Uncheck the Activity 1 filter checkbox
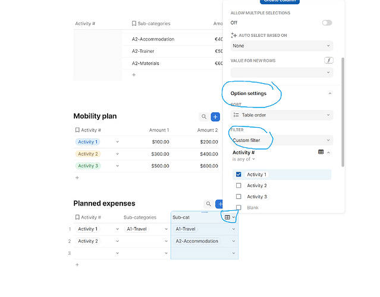This screenshot has width=380, height=297. 239,175
